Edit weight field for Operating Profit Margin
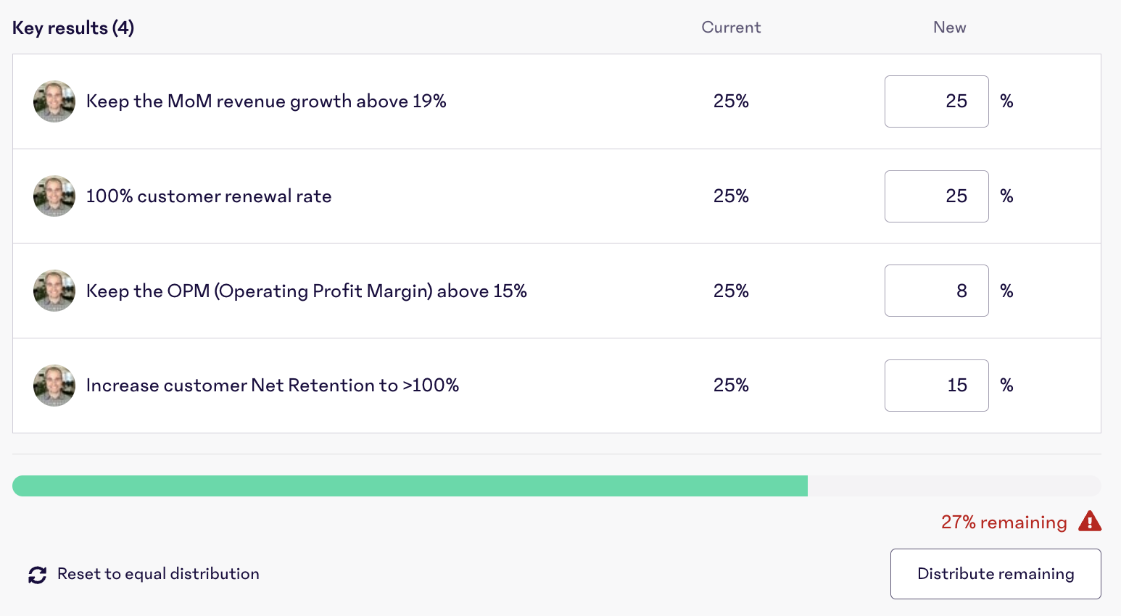 click(x=936, y=291)
